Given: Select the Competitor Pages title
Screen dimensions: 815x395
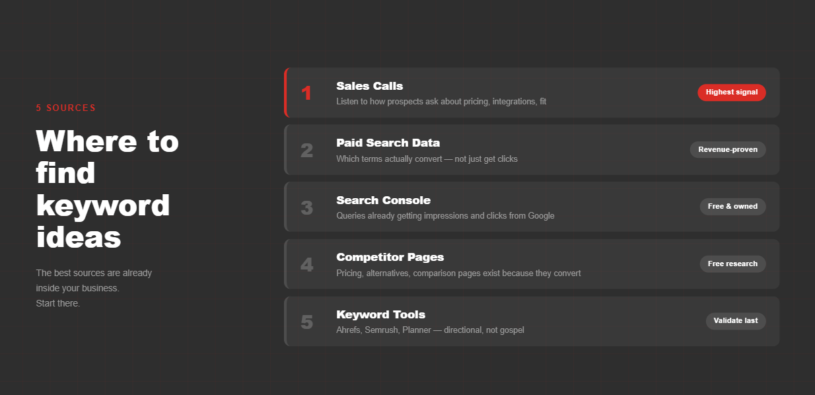Looking at the screenshot, I should (390, 257).
